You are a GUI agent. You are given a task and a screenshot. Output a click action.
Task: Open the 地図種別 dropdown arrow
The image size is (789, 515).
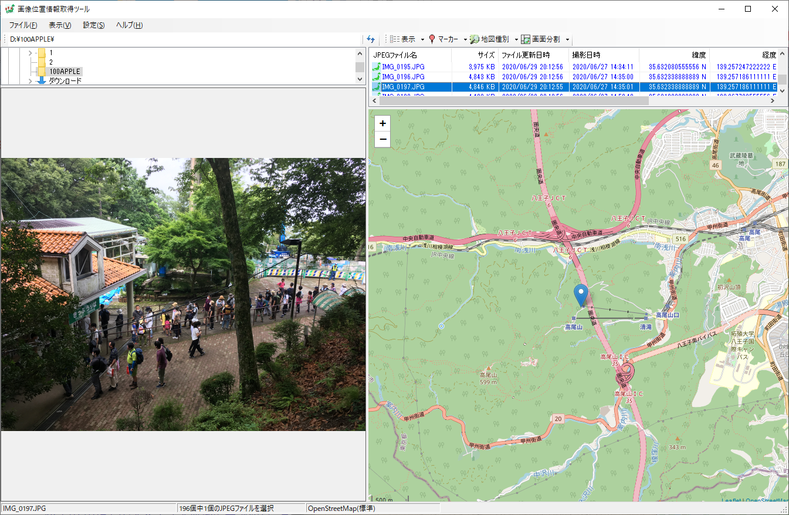click(x=516, y=40)
